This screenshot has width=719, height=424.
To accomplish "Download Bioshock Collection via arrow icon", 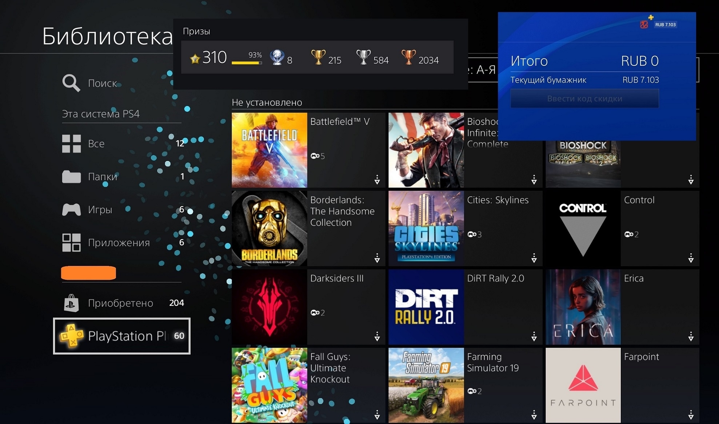I will (691, 179).
